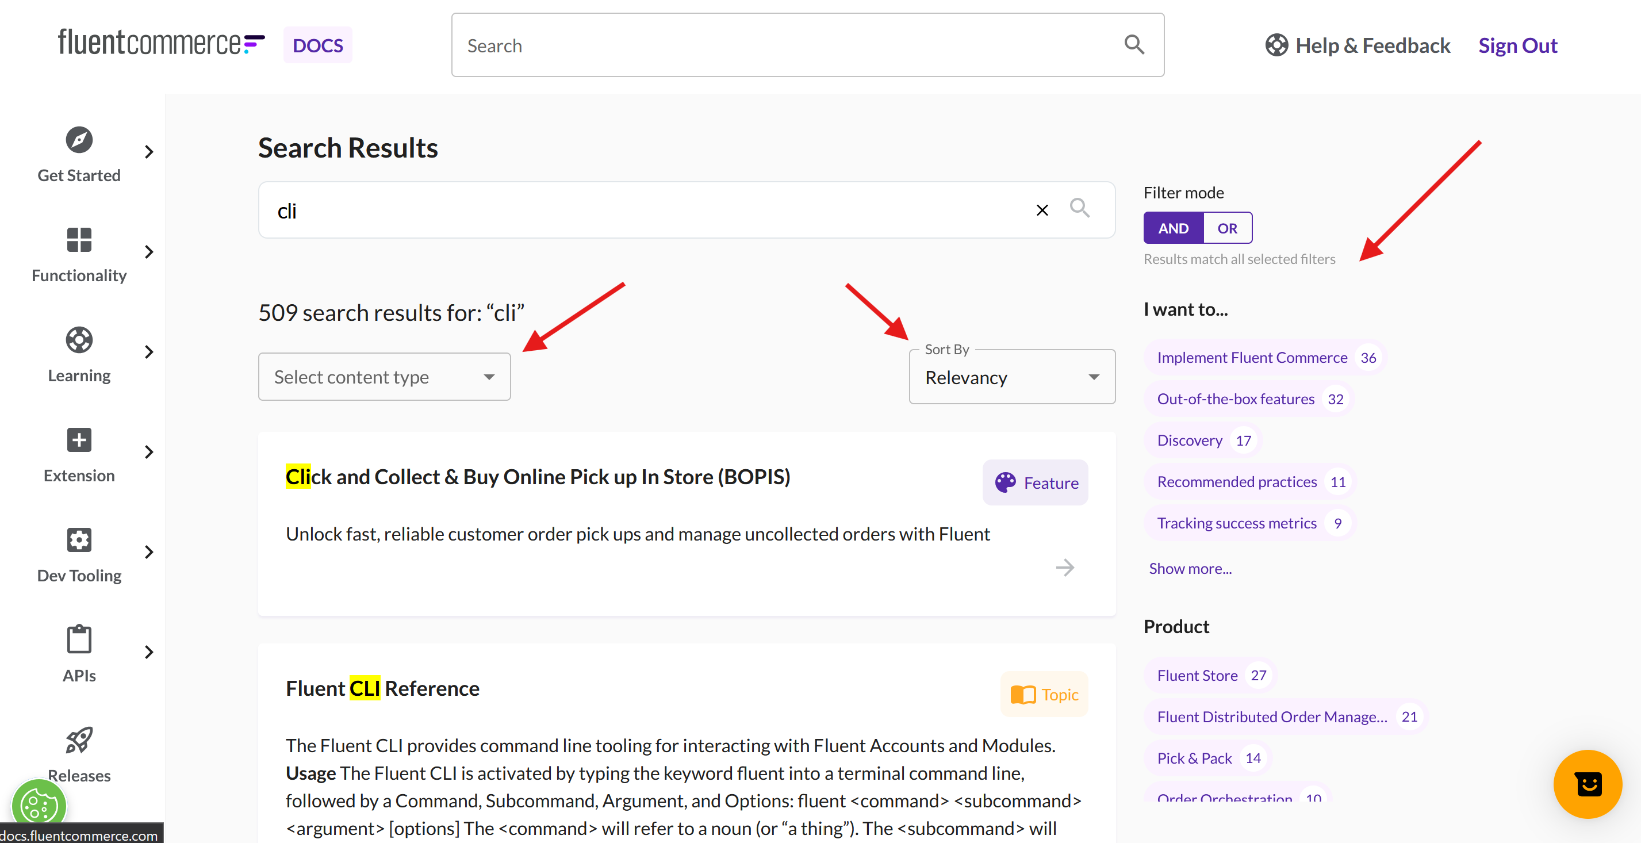This screenshot has height=843, width=1641.
Task: Filter by Discovery
Action: [x=1203, y=440]
